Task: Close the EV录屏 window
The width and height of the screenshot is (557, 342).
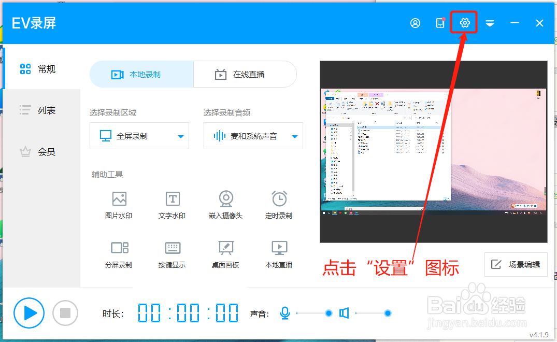Action: point(539,23)
